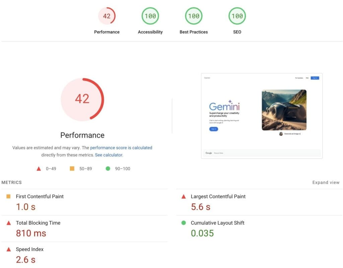The width and height of the screenshot is (343, 268).
Task: Click the SEO score gauge
Action: 237,16
